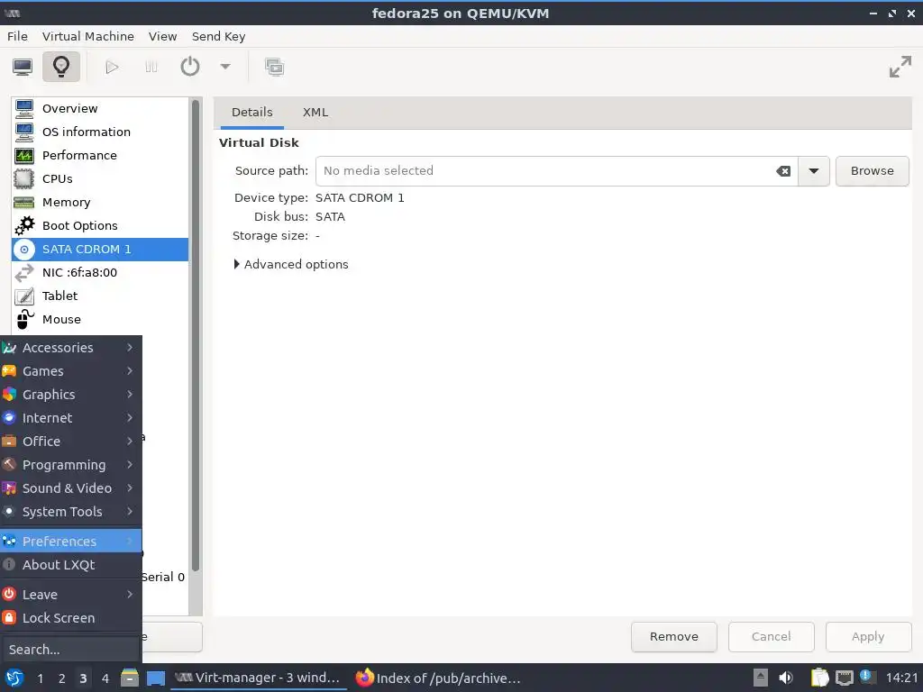Image resolution: width=923 pixels, height=692 pixels.
Task: Switch to the XML tab
Action: [x=315, y=113]
